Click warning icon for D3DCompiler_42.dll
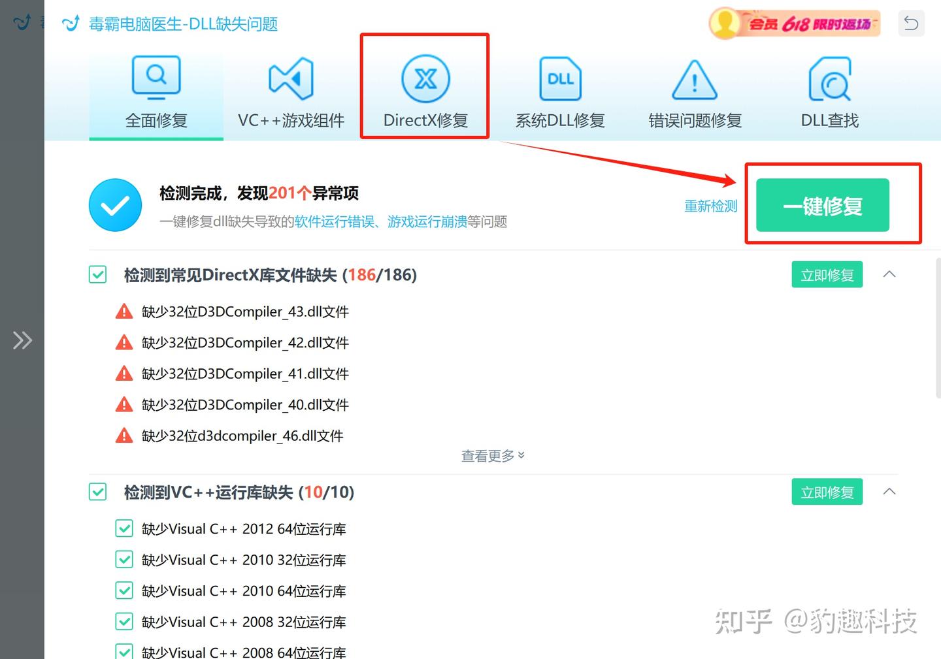 pyautogui.click(x=124, y=342)
